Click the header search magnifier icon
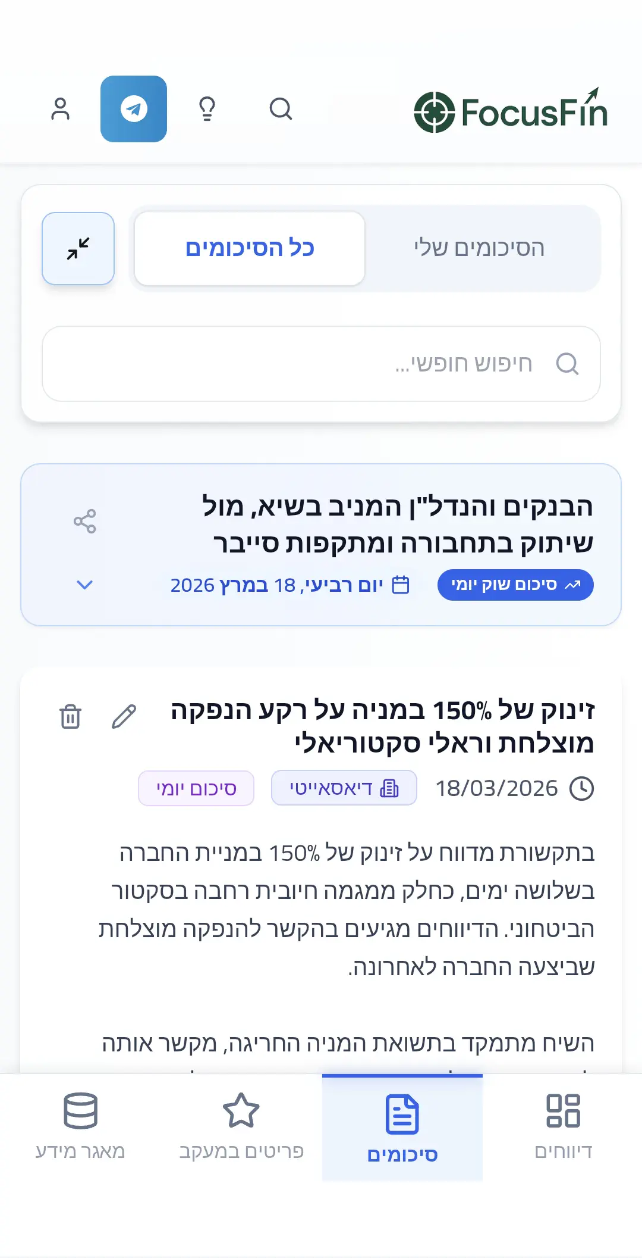Viewport: 642px width, 1258px height. pos(281,109)
